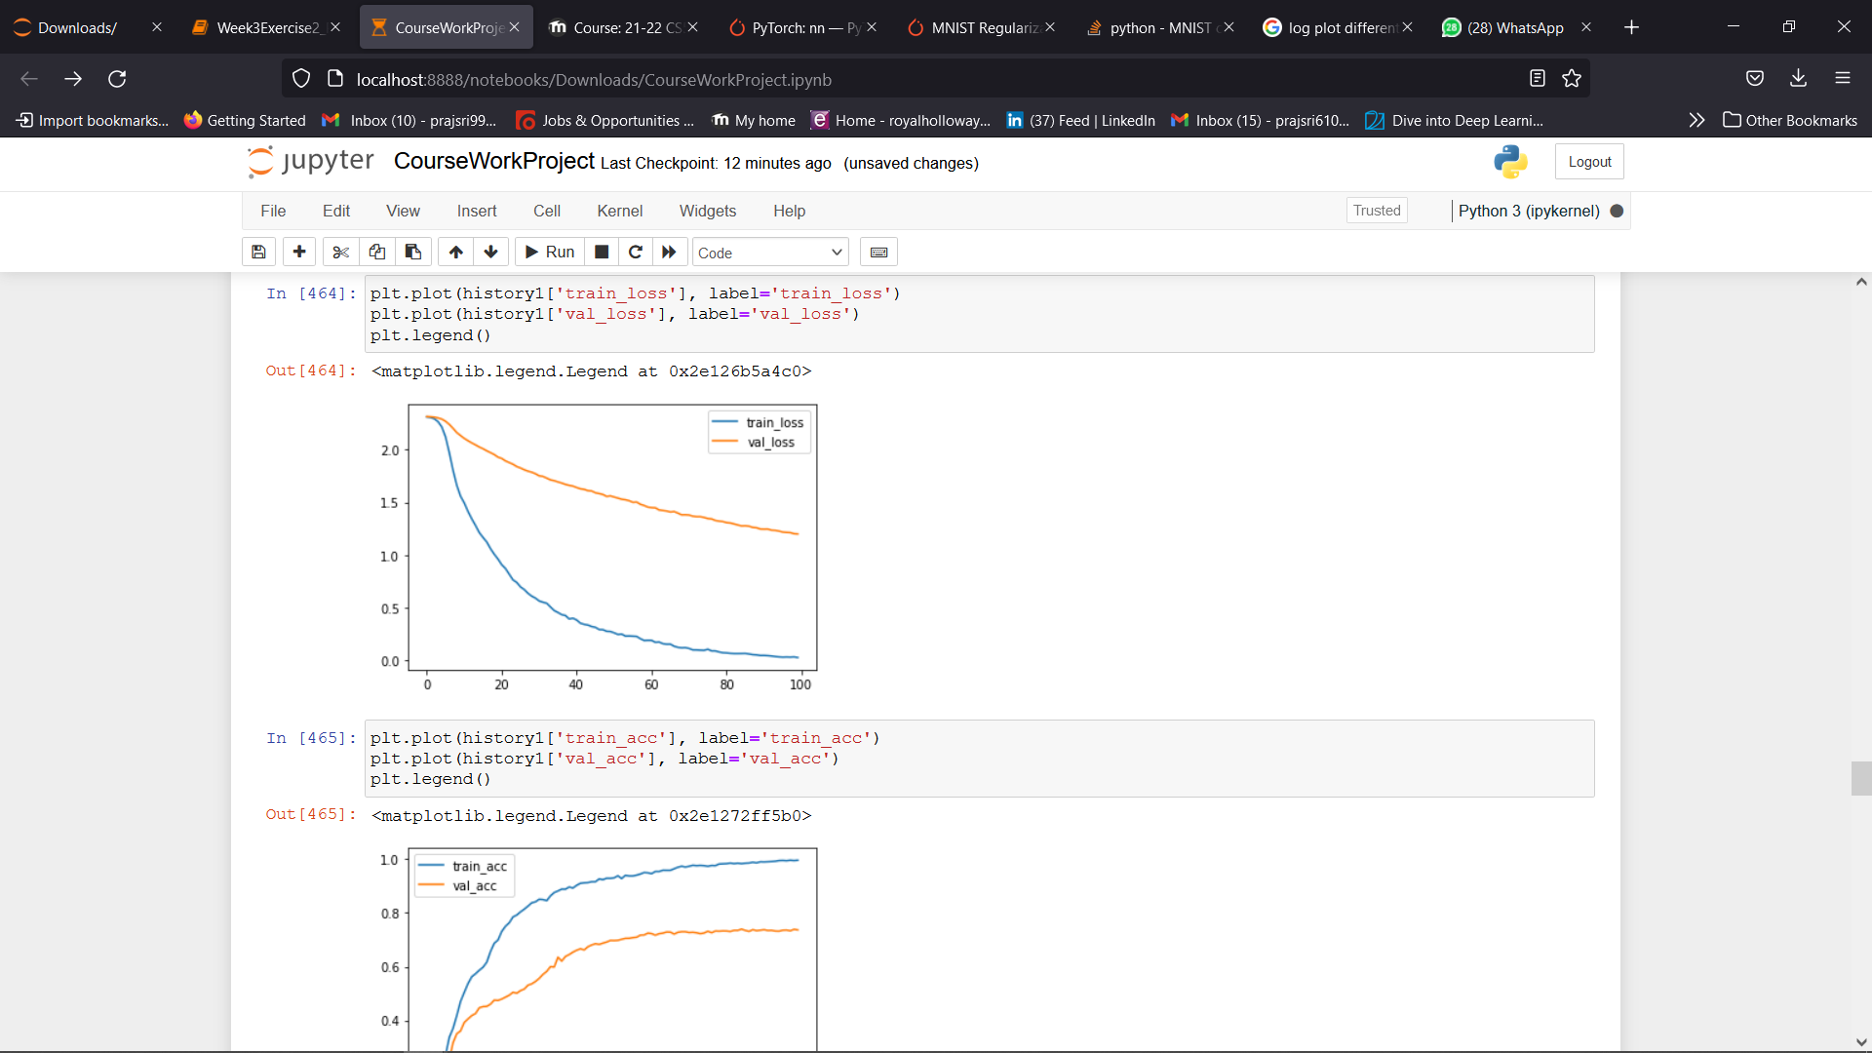The width and height of the screenshot is (1872, 1053).
Task: Insert a cell below using the plus icon
Action: pyautogui.click(x=299, y=253)
